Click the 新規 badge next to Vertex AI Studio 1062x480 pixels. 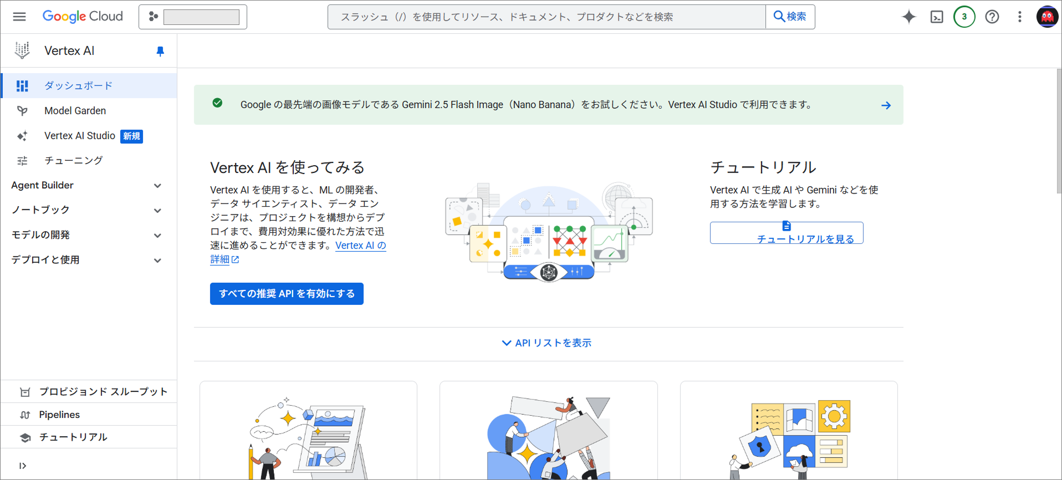coord(132,136)
